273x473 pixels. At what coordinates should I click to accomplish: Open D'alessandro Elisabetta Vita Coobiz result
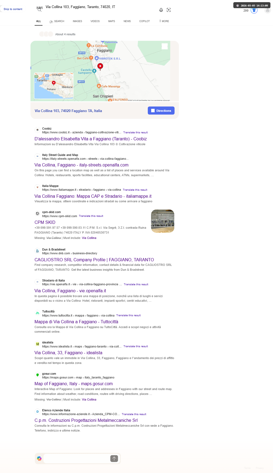point(91,139)
